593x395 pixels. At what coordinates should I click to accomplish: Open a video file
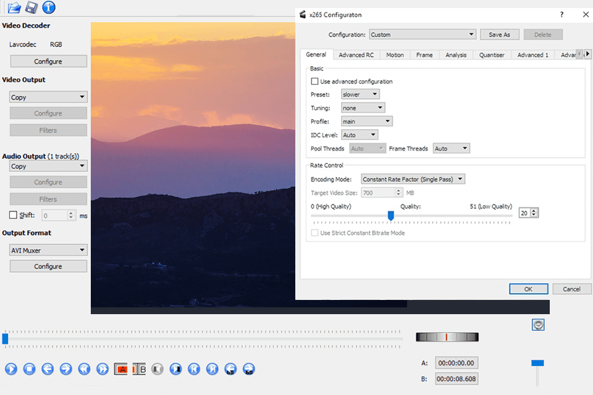point(14,7)
